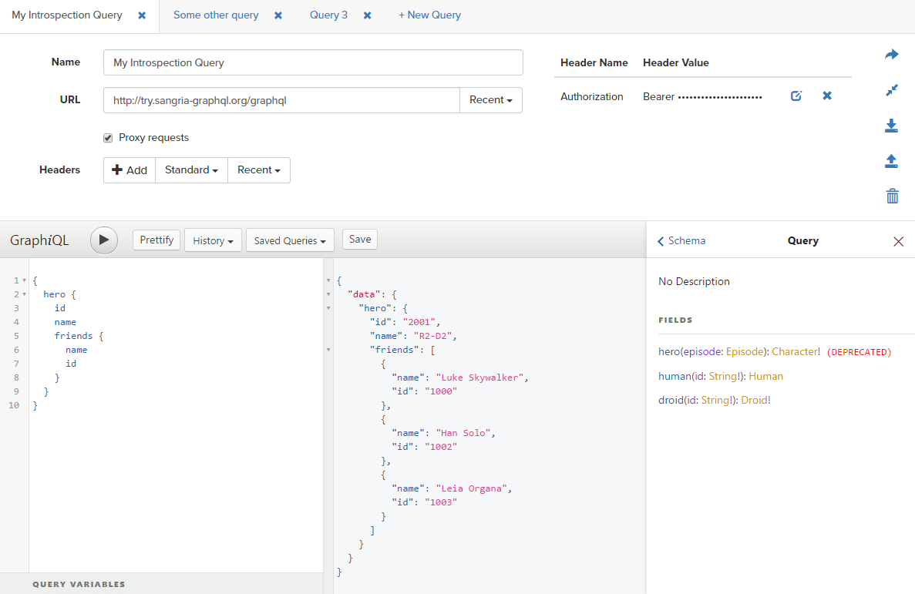The image size is (915, 594).
Task: Close the Some other query tab
Action: (x=278, y=15)
